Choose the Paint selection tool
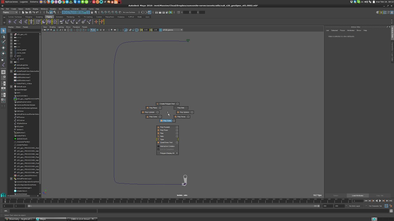Viewport: 394px width, 221px height. [x=3, y=42]
